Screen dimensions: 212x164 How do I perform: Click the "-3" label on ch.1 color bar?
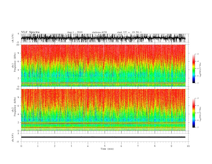198,54
